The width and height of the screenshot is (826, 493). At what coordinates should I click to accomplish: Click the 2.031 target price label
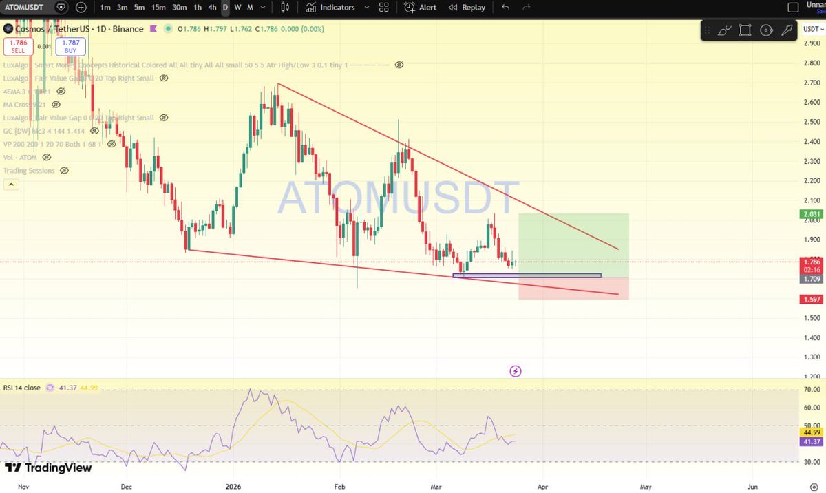coord(810,214)
